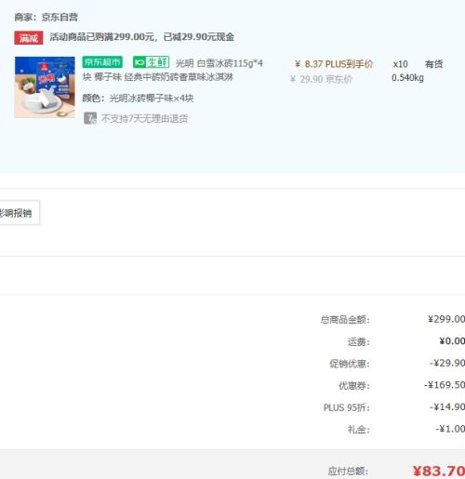Click the 不支持7天无理由退货 text

click(144, 118)
